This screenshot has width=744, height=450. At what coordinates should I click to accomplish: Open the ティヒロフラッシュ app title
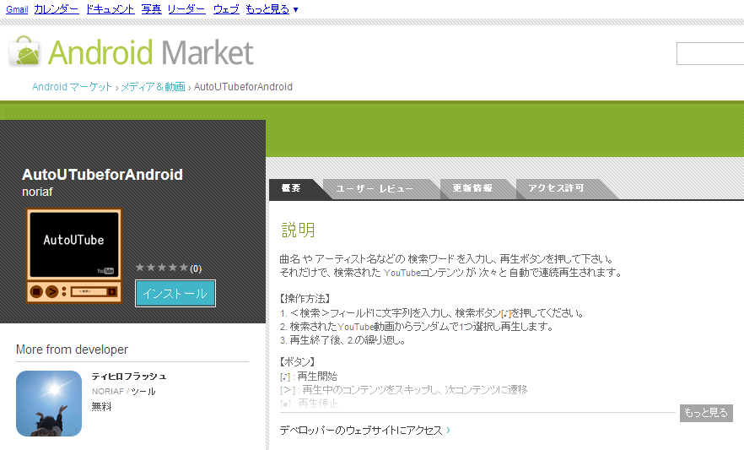[129, 377]
